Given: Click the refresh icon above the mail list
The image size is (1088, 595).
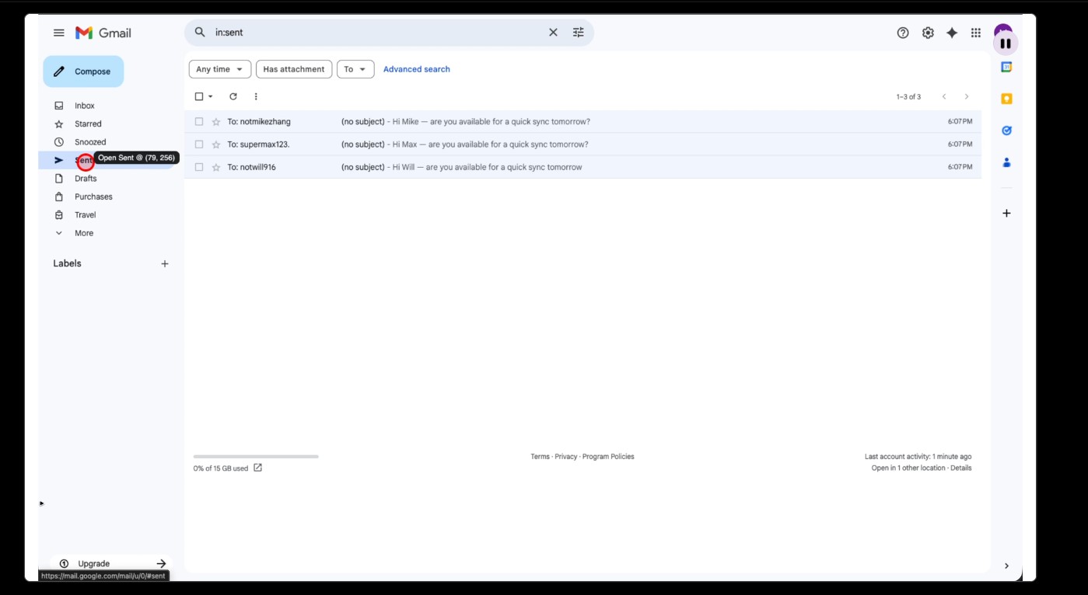Looking at the screenshot, I should [x=233, y=96].
